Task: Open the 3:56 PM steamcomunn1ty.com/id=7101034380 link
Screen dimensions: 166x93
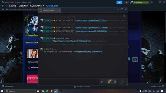Action: [92, 31]
